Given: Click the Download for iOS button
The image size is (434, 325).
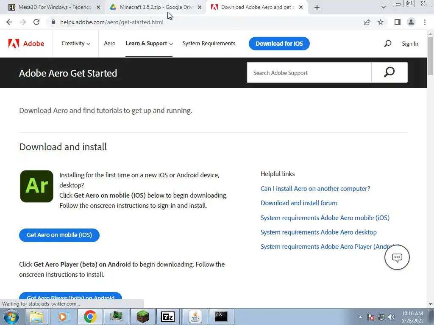Looking at the screenshot, I should point(279,44).
